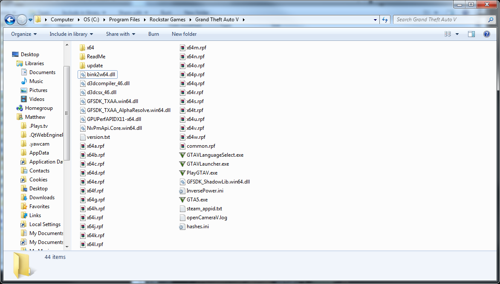Click the navigation pane scroll-down arrow
Screen dimensions: 500x284
click(67, 247)
